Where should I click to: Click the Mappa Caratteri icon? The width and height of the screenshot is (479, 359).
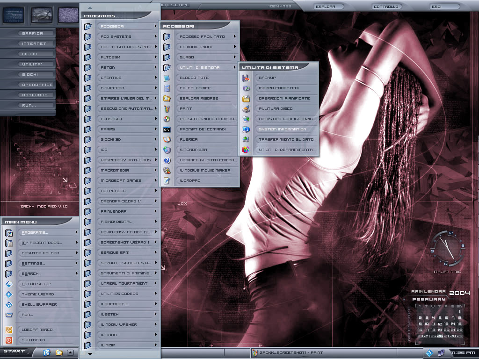[x=246, y=88]
